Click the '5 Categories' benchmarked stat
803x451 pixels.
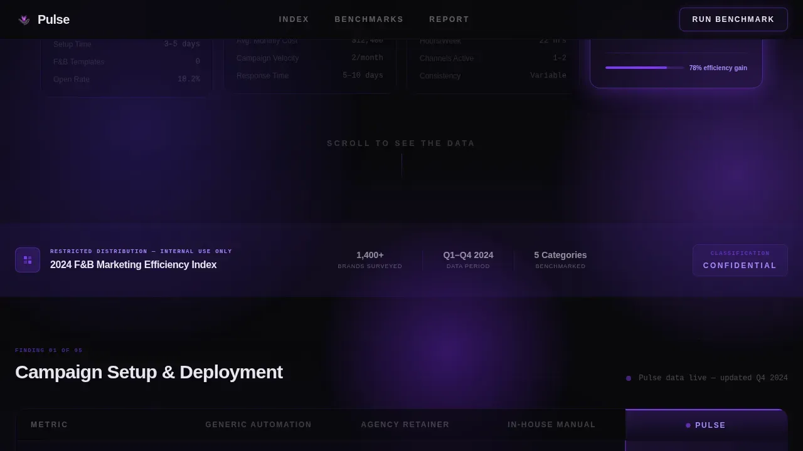[560, 255]
